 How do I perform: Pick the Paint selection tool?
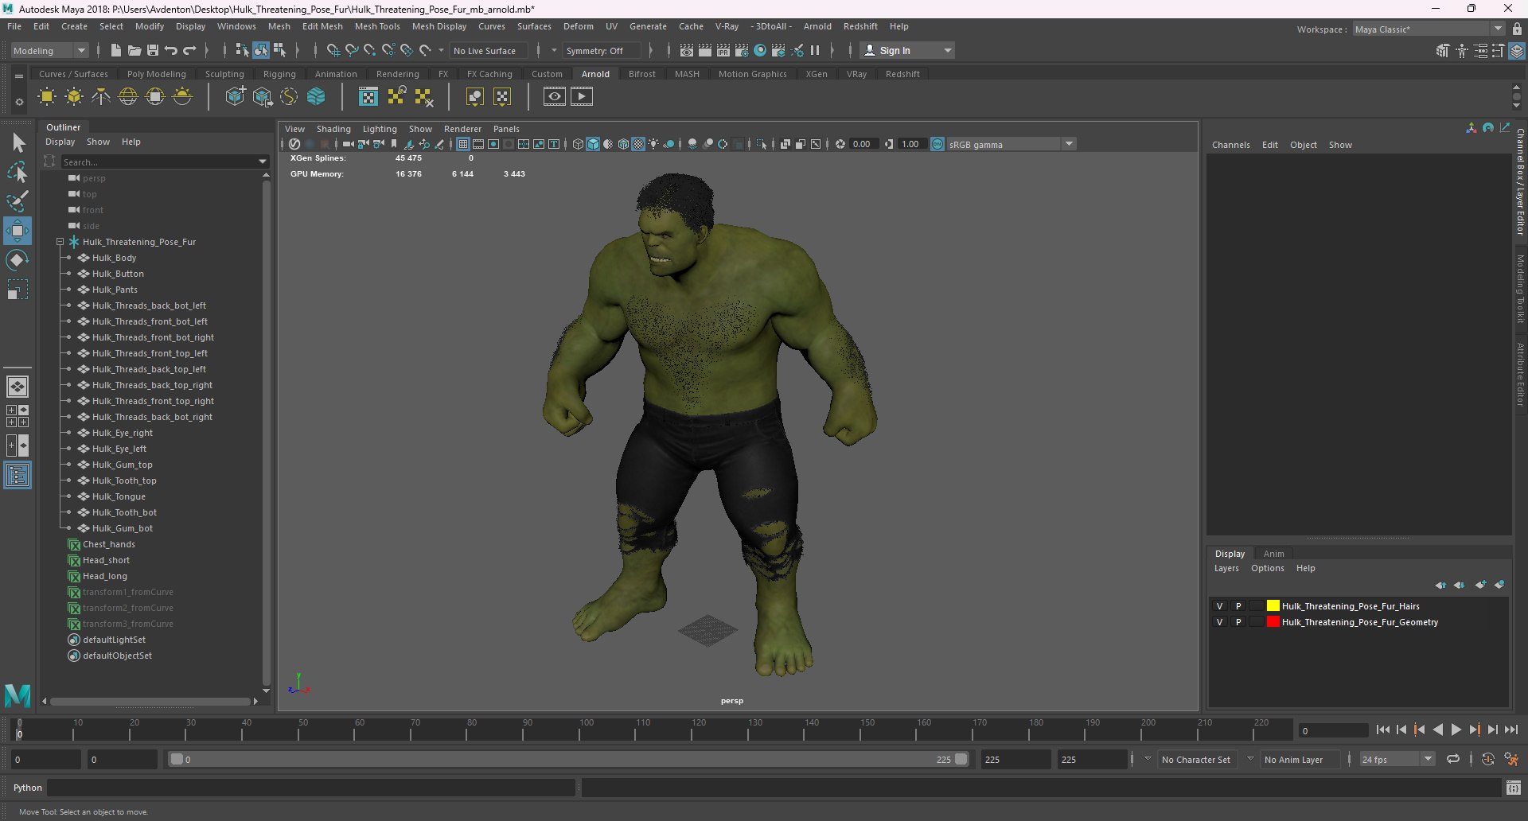click(18, 200)
